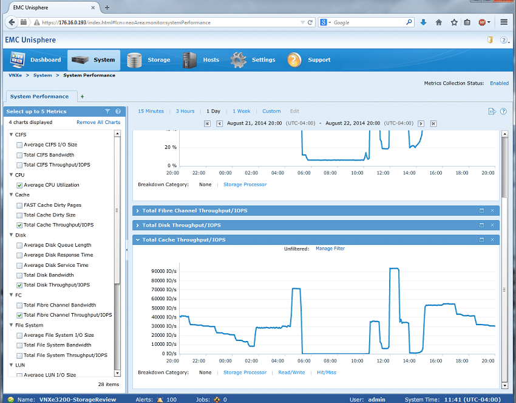Expand Total Fibre Channel Throughput/IOPS chart

coord(138,210)
